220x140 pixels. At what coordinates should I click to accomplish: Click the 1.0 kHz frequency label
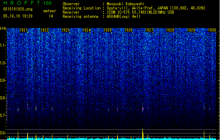tap(3, 63)
